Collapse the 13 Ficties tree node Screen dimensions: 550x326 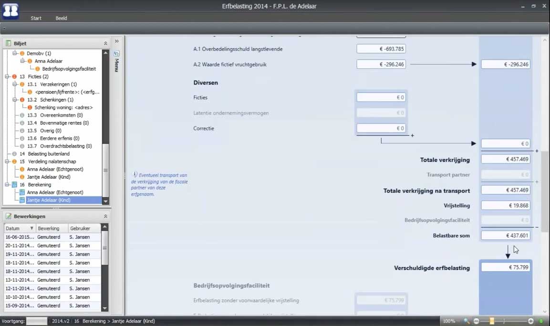pos(7,77)
